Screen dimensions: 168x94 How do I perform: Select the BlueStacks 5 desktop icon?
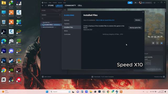point(19,33)
